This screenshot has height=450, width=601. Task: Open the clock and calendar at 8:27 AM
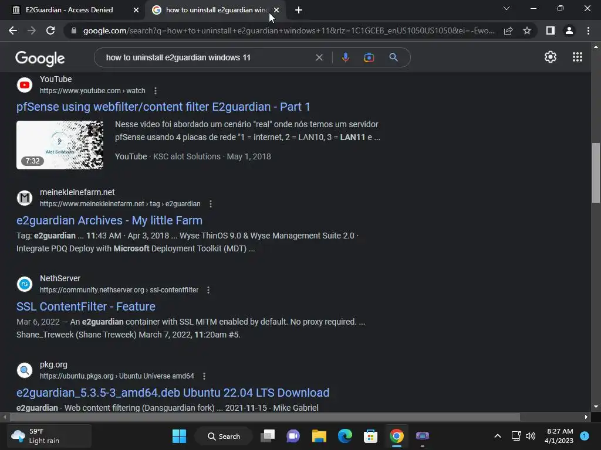tap(559, 436)
